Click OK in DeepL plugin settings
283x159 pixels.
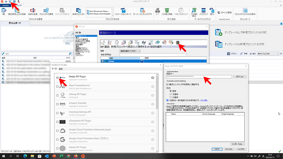217,149
